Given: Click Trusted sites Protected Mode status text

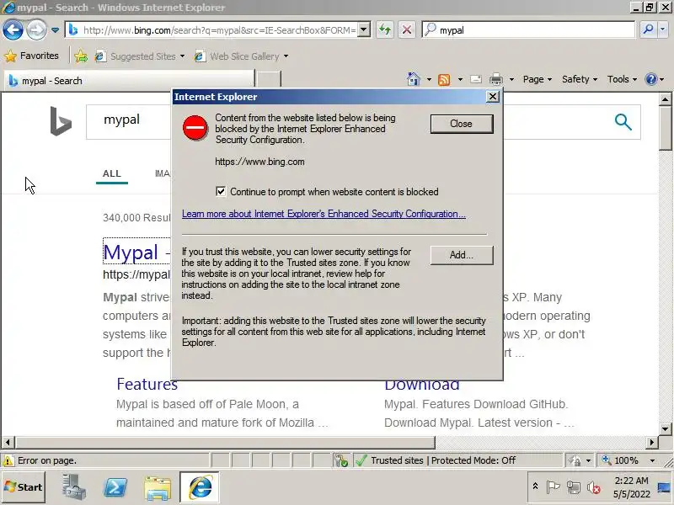Looking at the screenshot, I should point(443,460).
